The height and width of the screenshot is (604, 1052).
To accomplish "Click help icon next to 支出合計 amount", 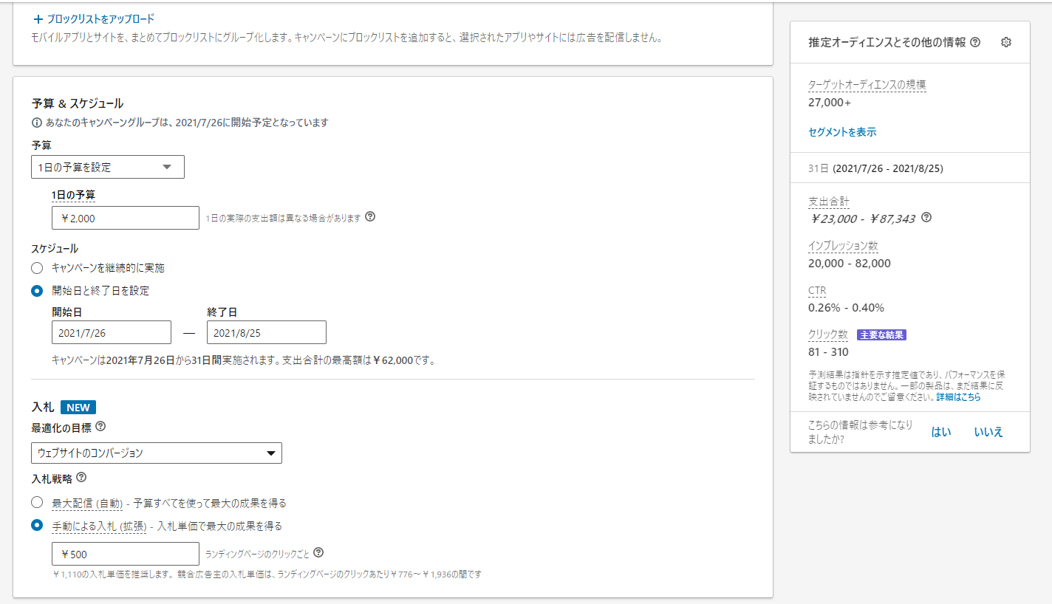I will click(x=926, y=218).
